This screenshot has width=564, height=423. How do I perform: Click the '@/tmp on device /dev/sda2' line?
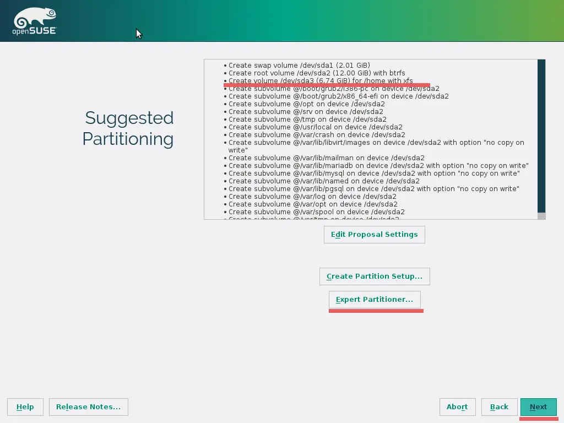coord(307,120)
